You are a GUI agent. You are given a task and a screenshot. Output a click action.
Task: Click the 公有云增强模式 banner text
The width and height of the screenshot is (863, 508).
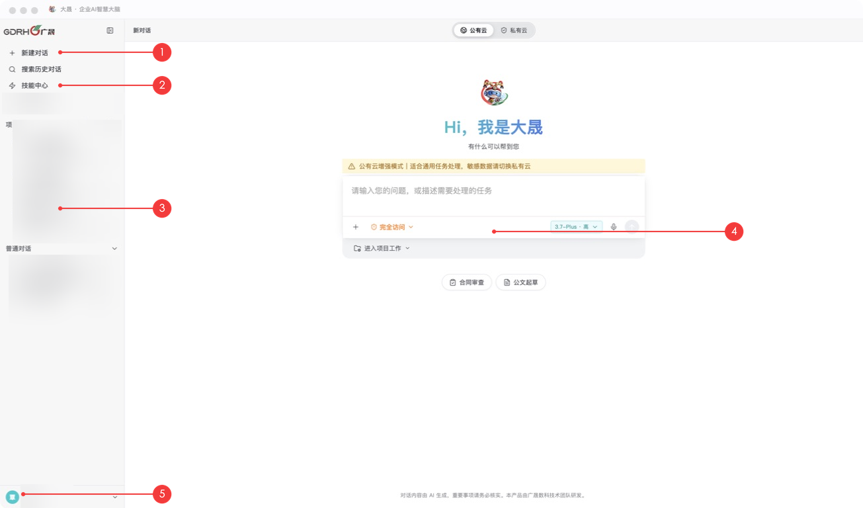444,167
